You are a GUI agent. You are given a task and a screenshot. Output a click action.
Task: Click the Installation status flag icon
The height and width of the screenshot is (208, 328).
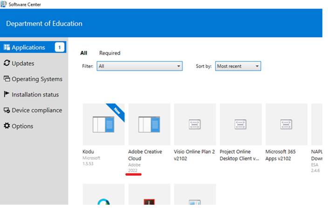coord(7,94)
